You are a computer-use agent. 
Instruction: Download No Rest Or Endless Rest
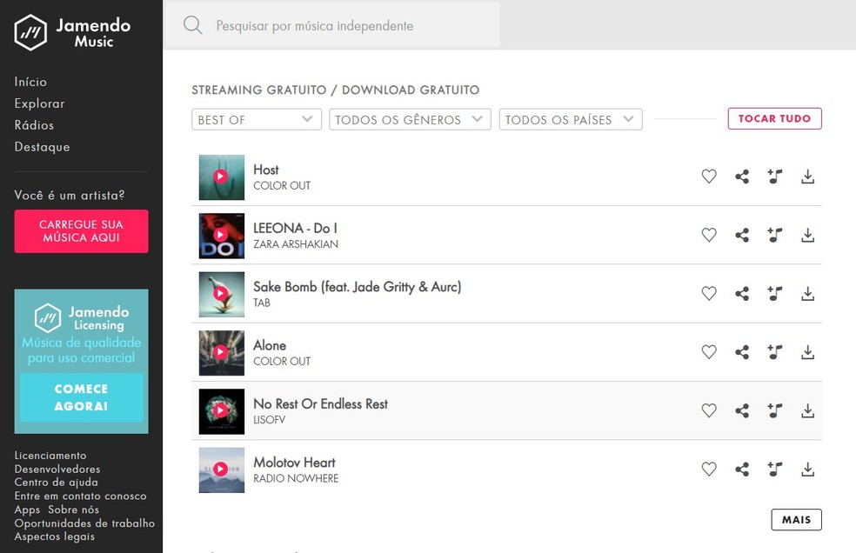(x=808, y=410)
